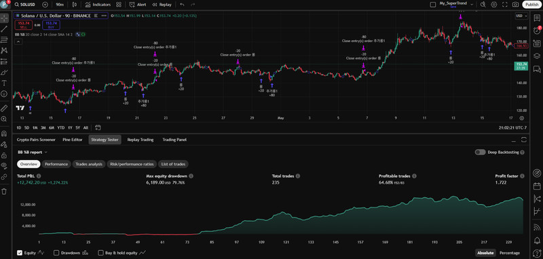Screen dimensions: 543x259
Task: Collapse the indicator legend chevron
Action: pos(18,42)
